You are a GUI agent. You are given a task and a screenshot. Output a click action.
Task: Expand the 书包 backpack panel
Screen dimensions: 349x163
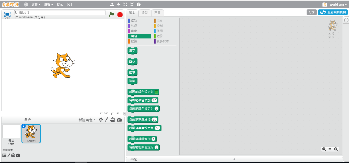234,159
